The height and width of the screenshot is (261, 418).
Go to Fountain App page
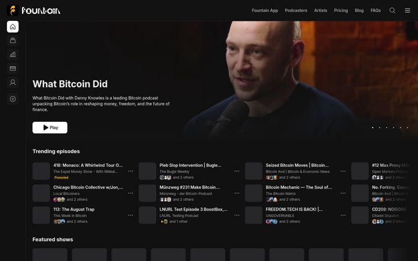[265, 10]
